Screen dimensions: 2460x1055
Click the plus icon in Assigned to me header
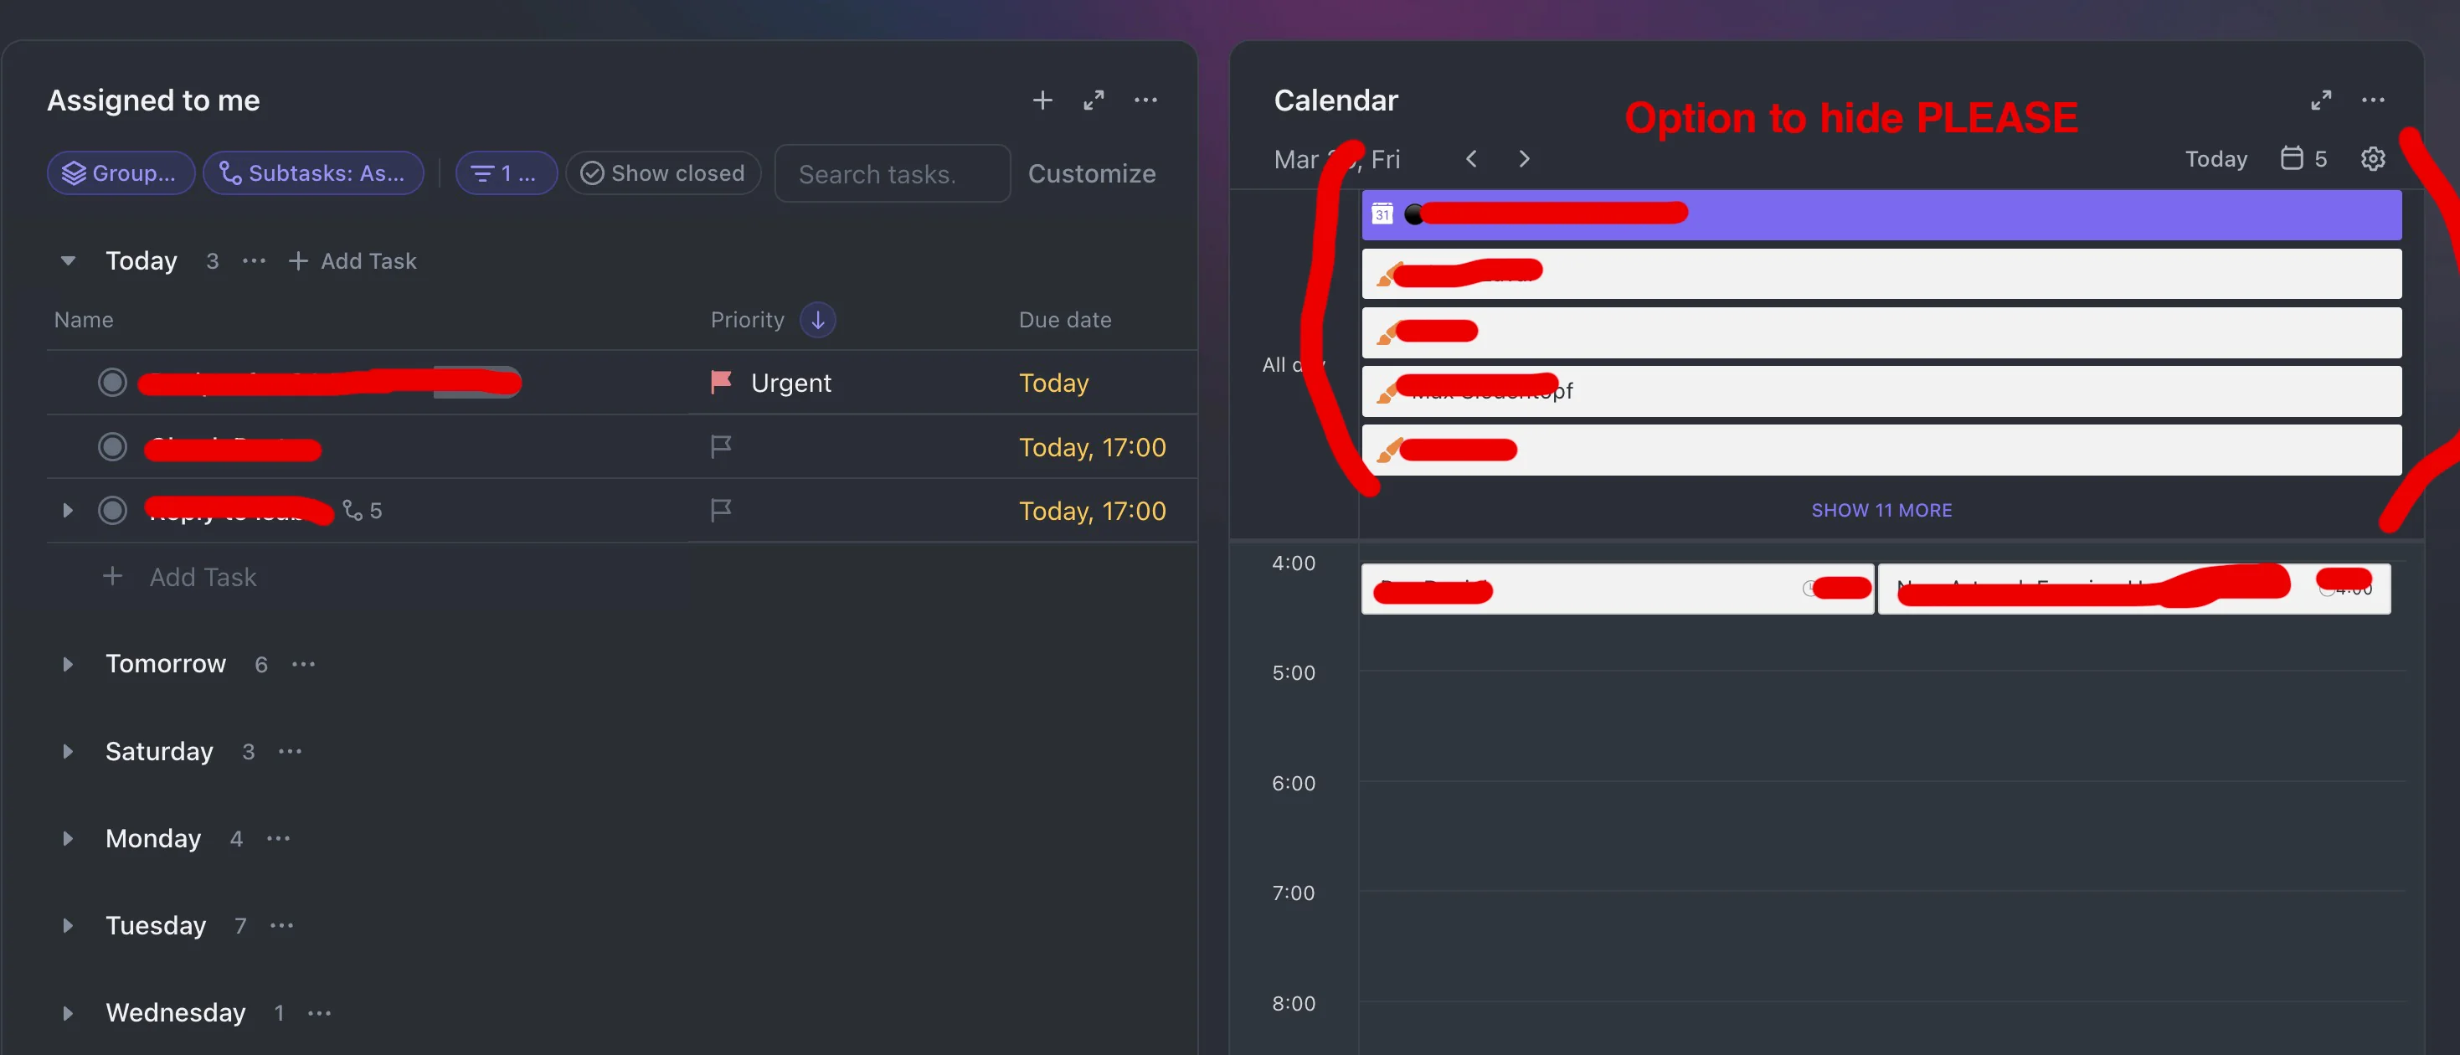(1042, 100)
